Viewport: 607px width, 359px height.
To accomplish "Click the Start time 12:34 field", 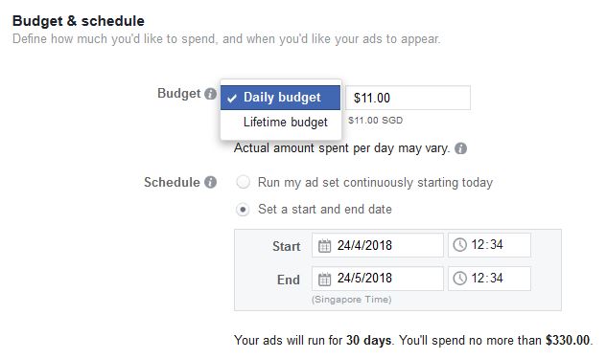I will [x=489, y=245].
